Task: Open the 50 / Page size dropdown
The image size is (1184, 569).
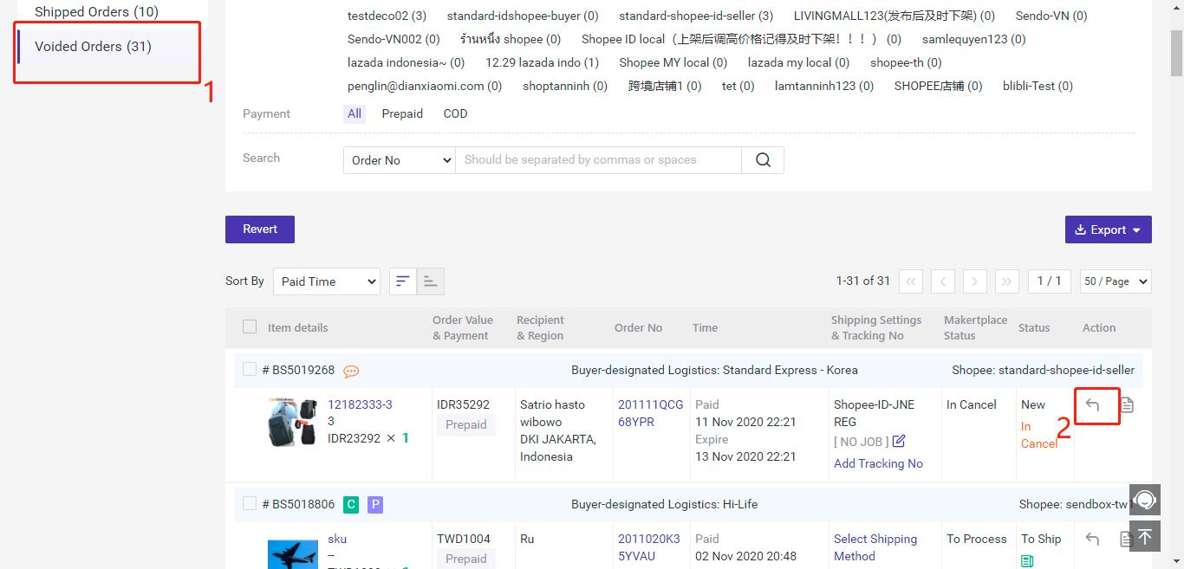Action: pyautogui.click(x=1116, y=281)
